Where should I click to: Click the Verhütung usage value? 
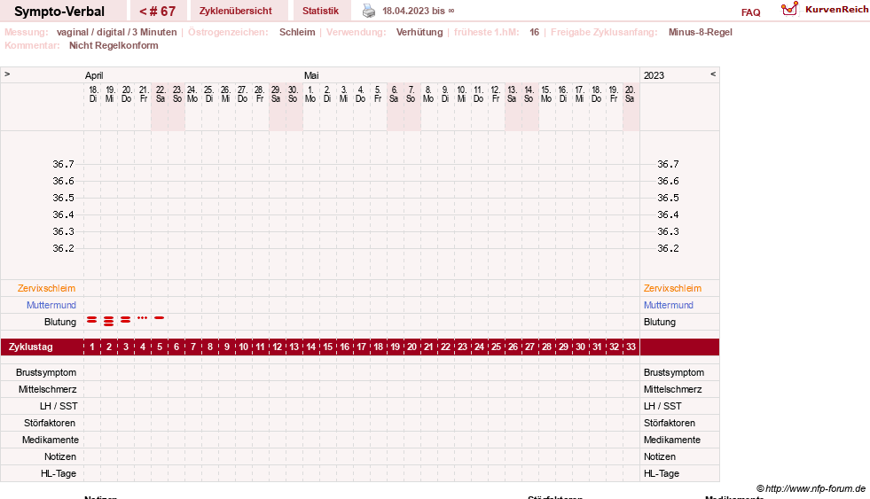tap(419, 32)
